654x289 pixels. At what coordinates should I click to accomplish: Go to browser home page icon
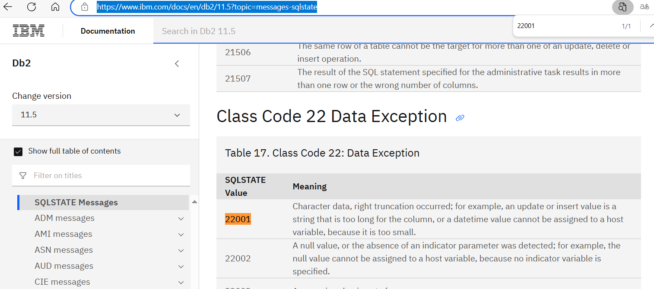click(55, 7)
